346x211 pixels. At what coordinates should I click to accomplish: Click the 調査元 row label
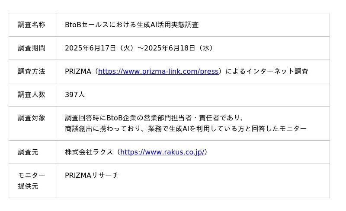pyautogui.click(x=28, y=152)
